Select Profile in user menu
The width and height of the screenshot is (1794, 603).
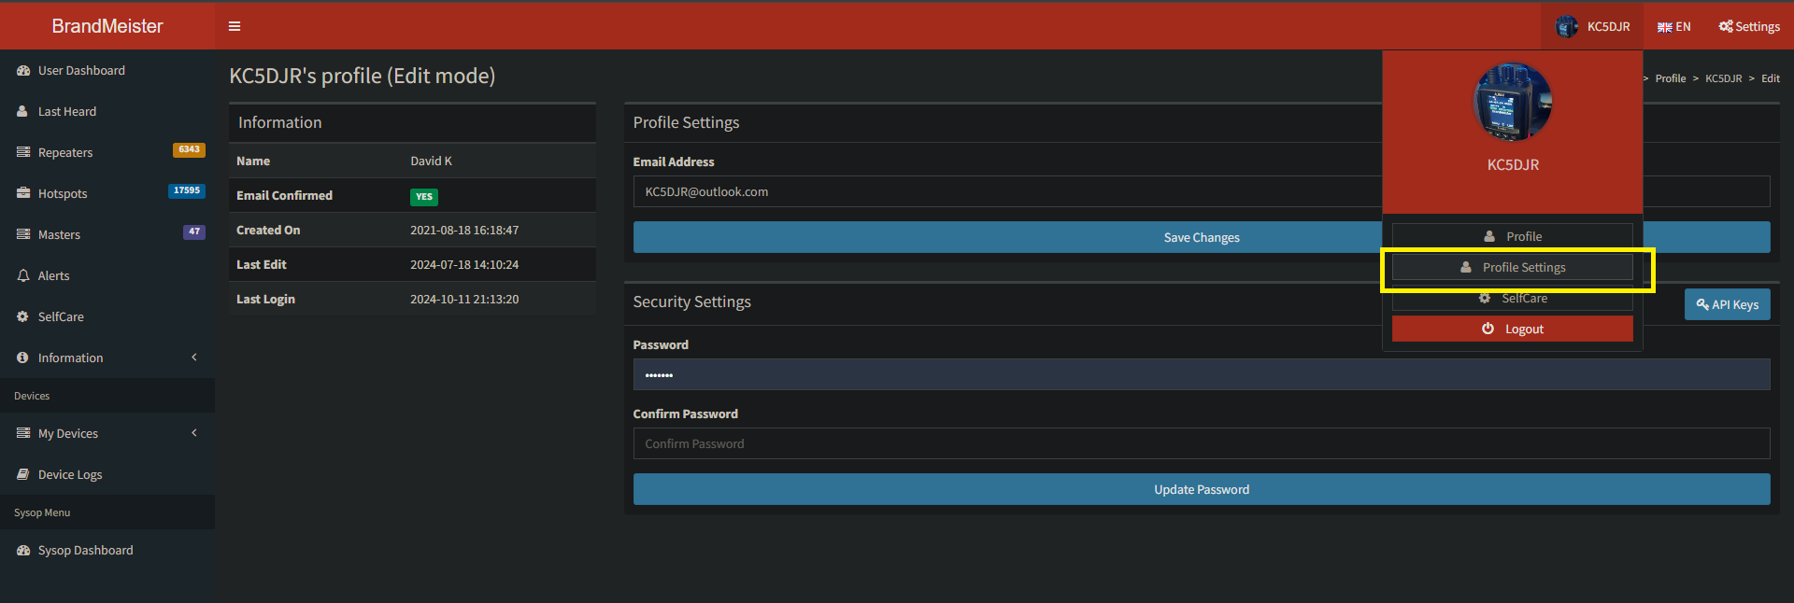tap(1513, 237)
